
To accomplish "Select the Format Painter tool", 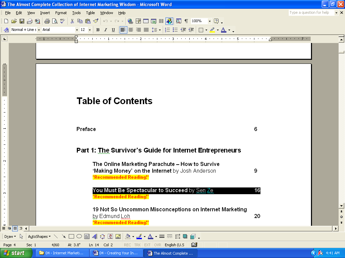I will (96, 21).
